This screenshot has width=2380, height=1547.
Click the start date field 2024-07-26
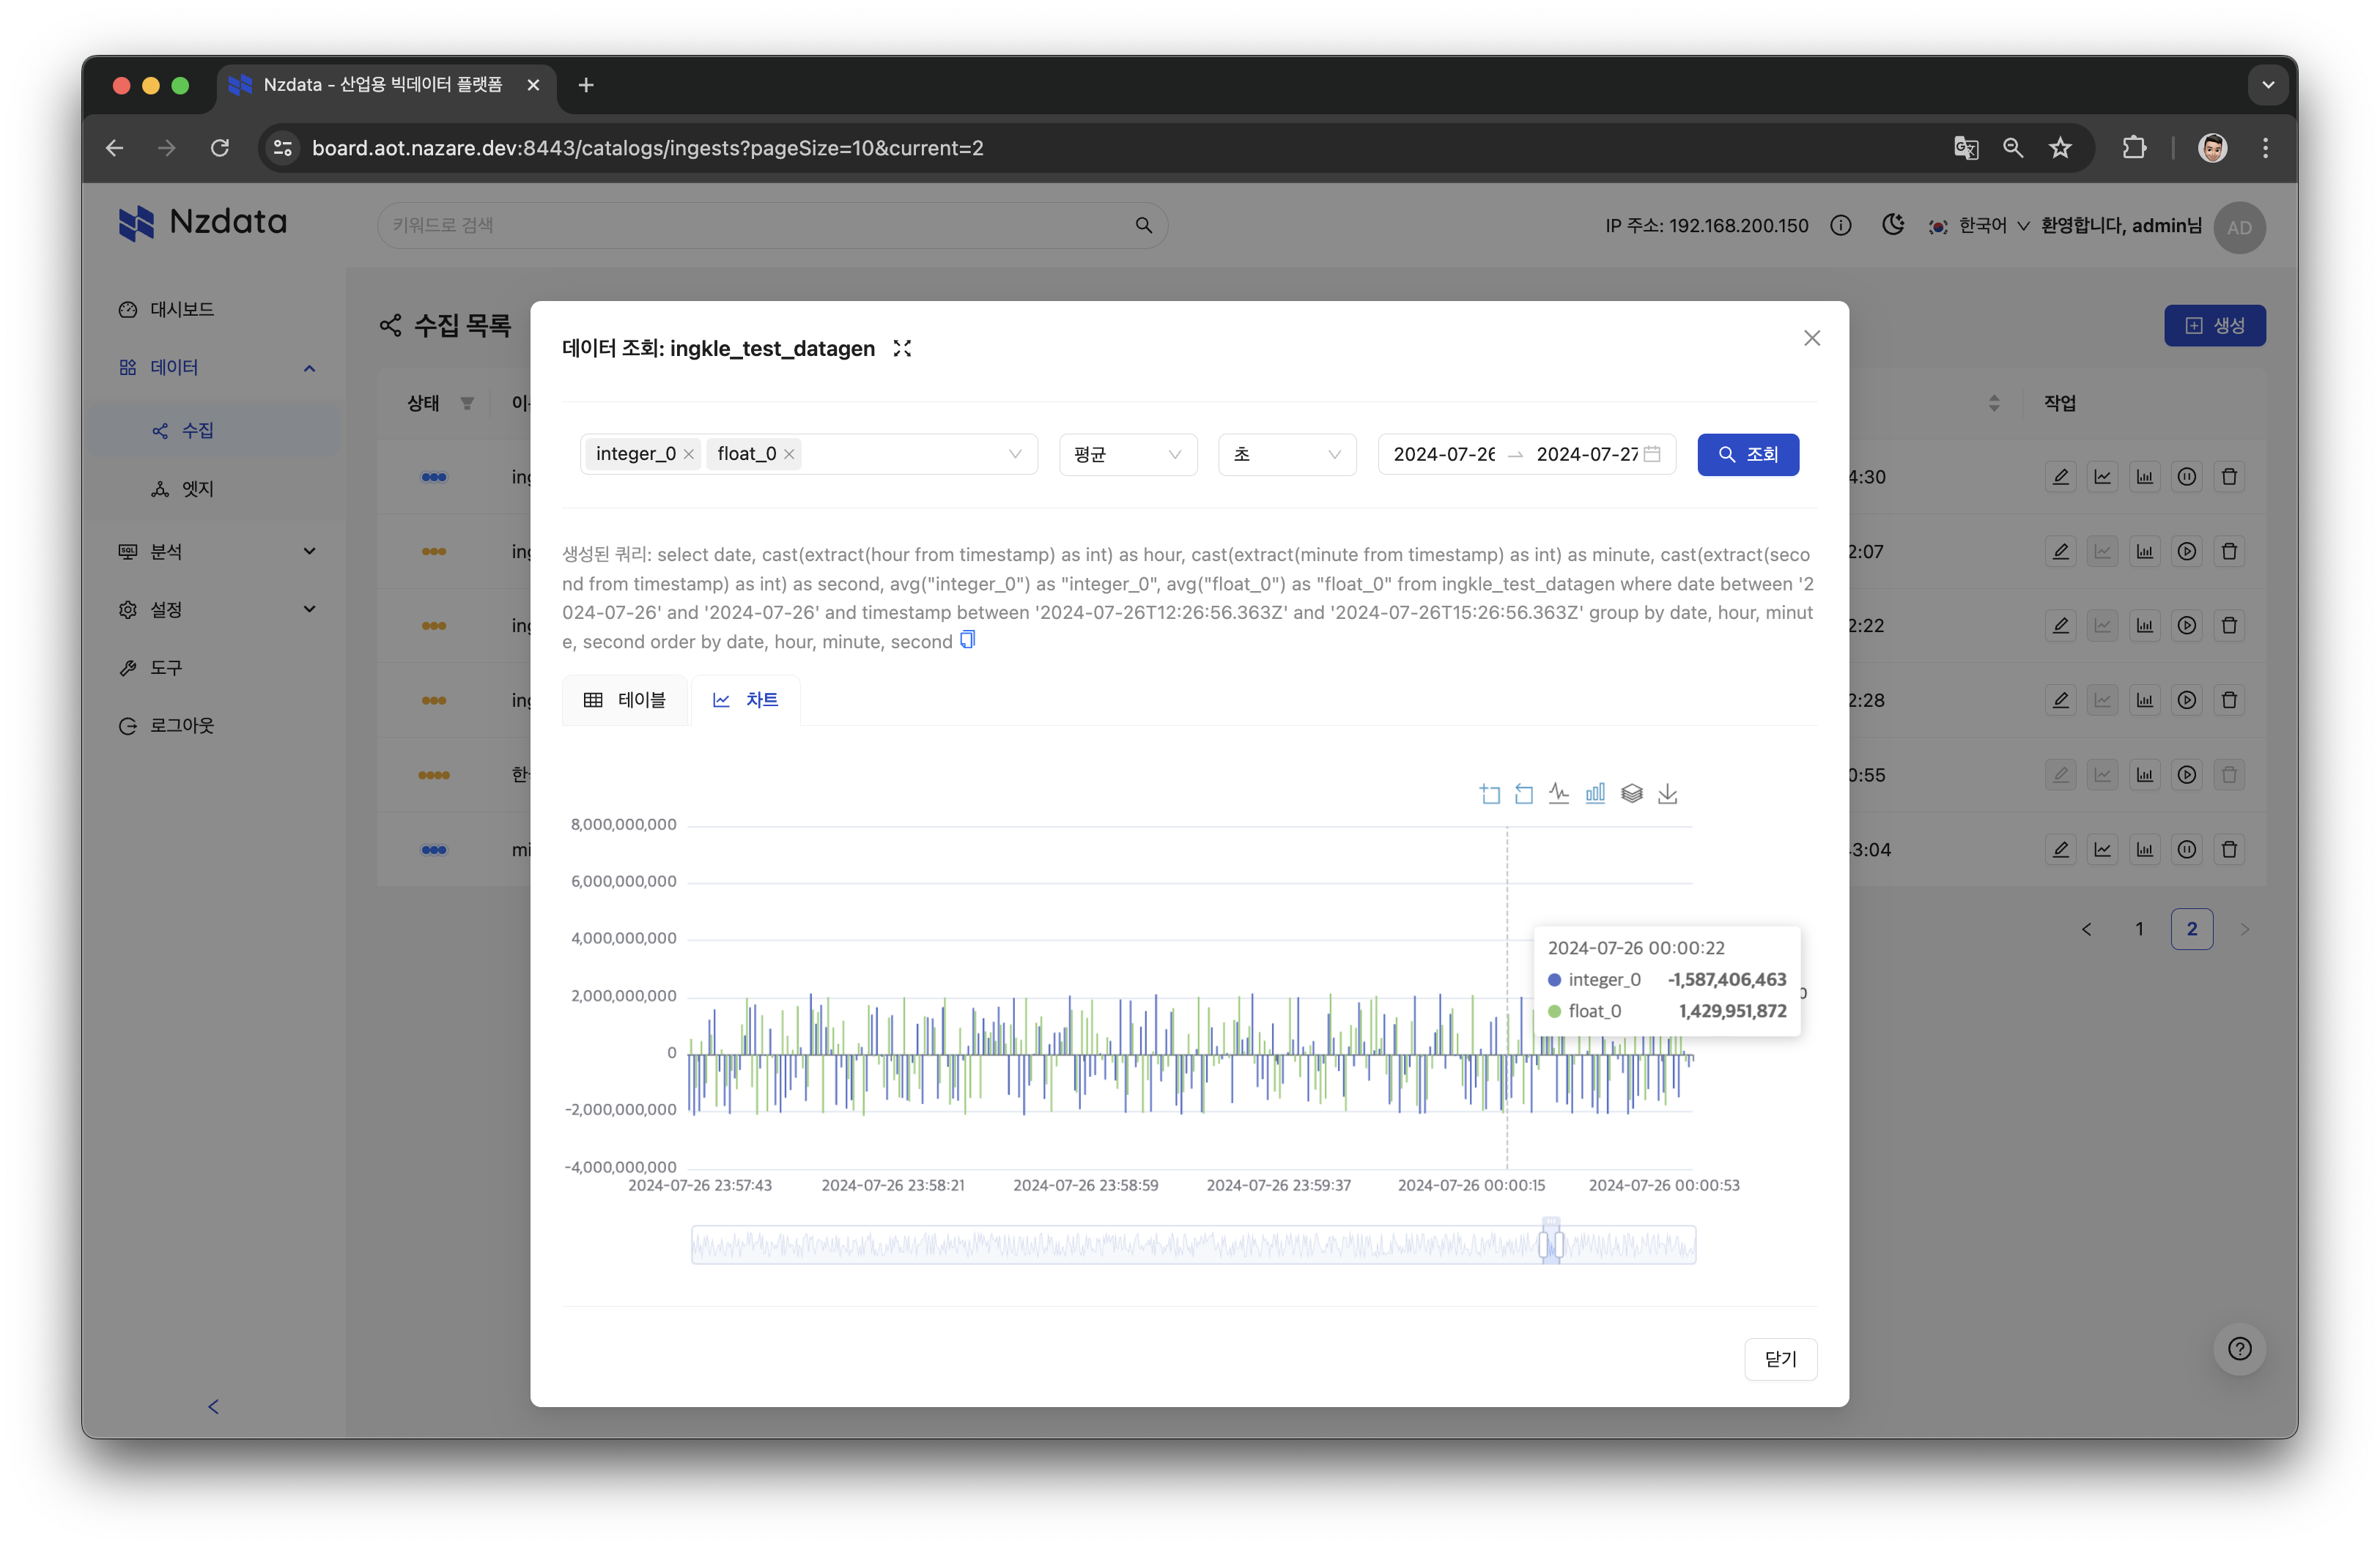click(1444, 455)
